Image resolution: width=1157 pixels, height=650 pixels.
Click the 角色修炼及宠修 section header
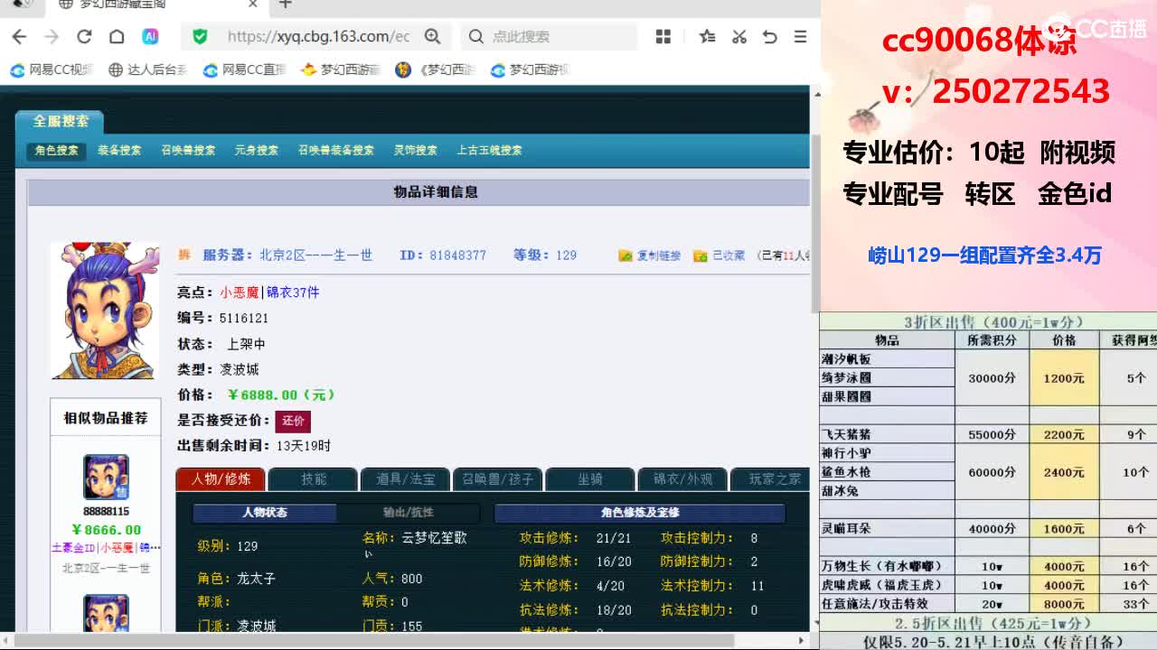640,513
